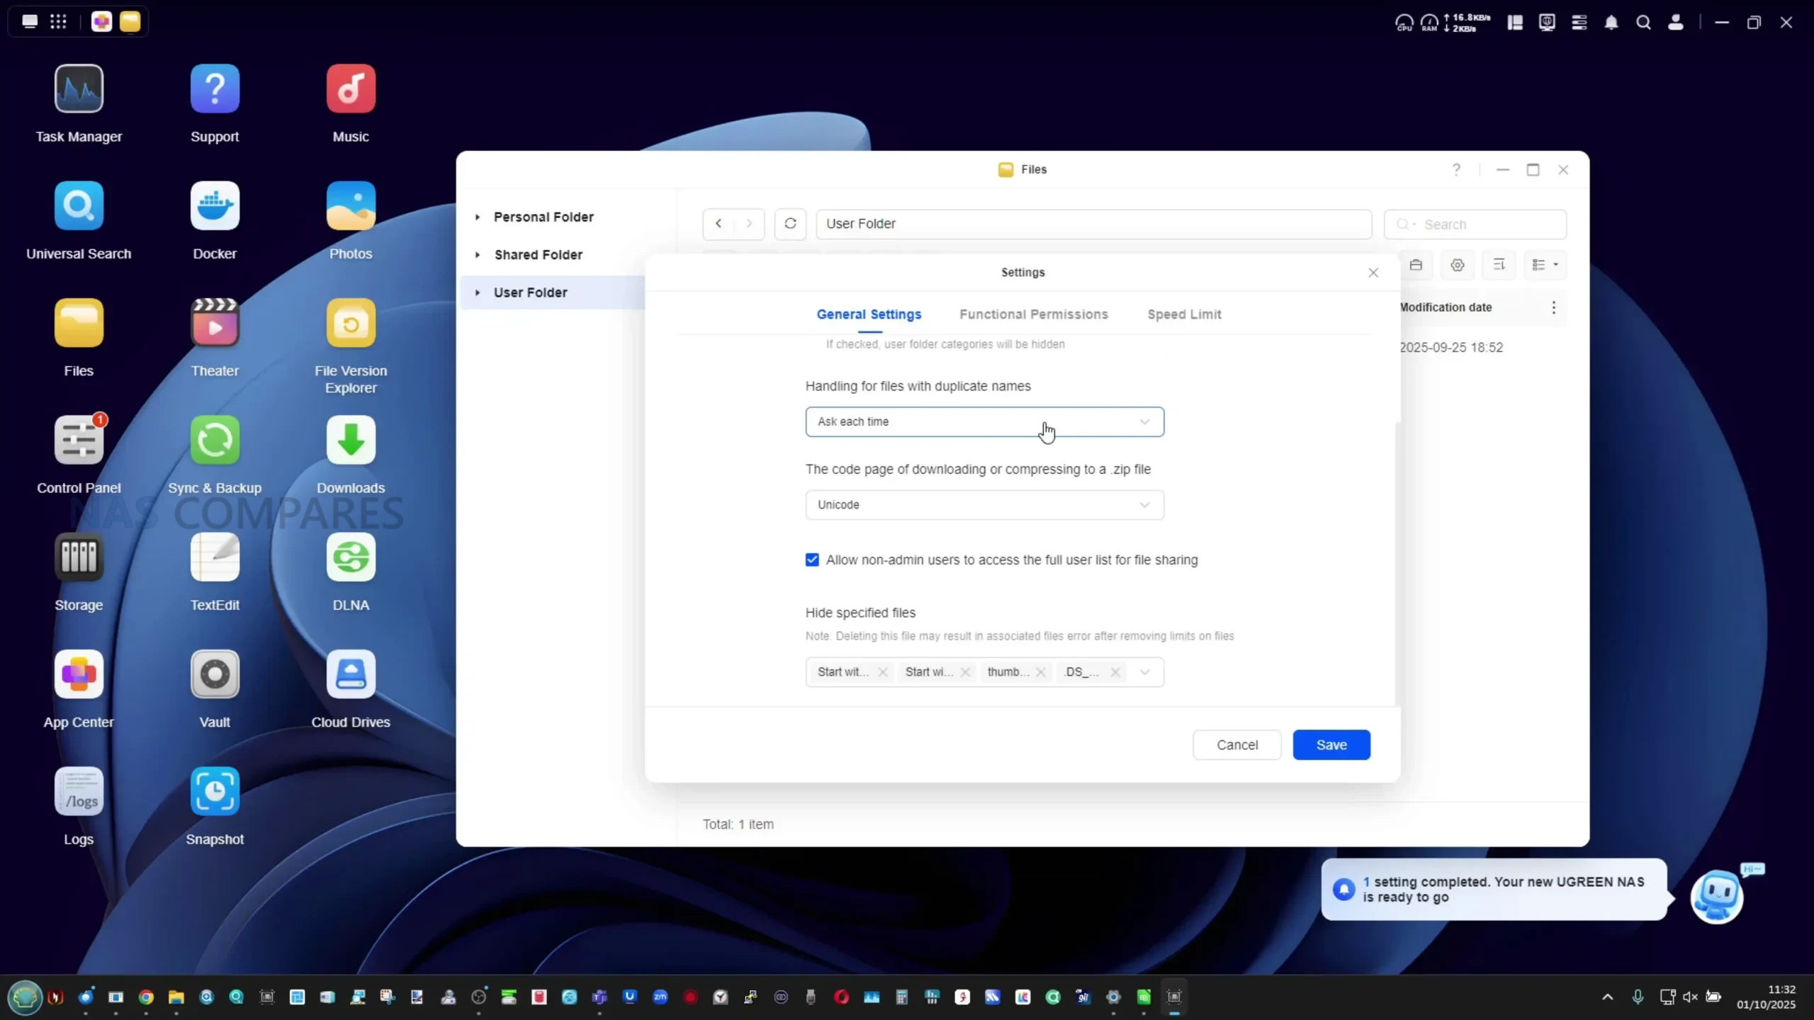Click the Cancel button
The height and width of the screenshot is (1020, 1814).
click(1236, 745)
